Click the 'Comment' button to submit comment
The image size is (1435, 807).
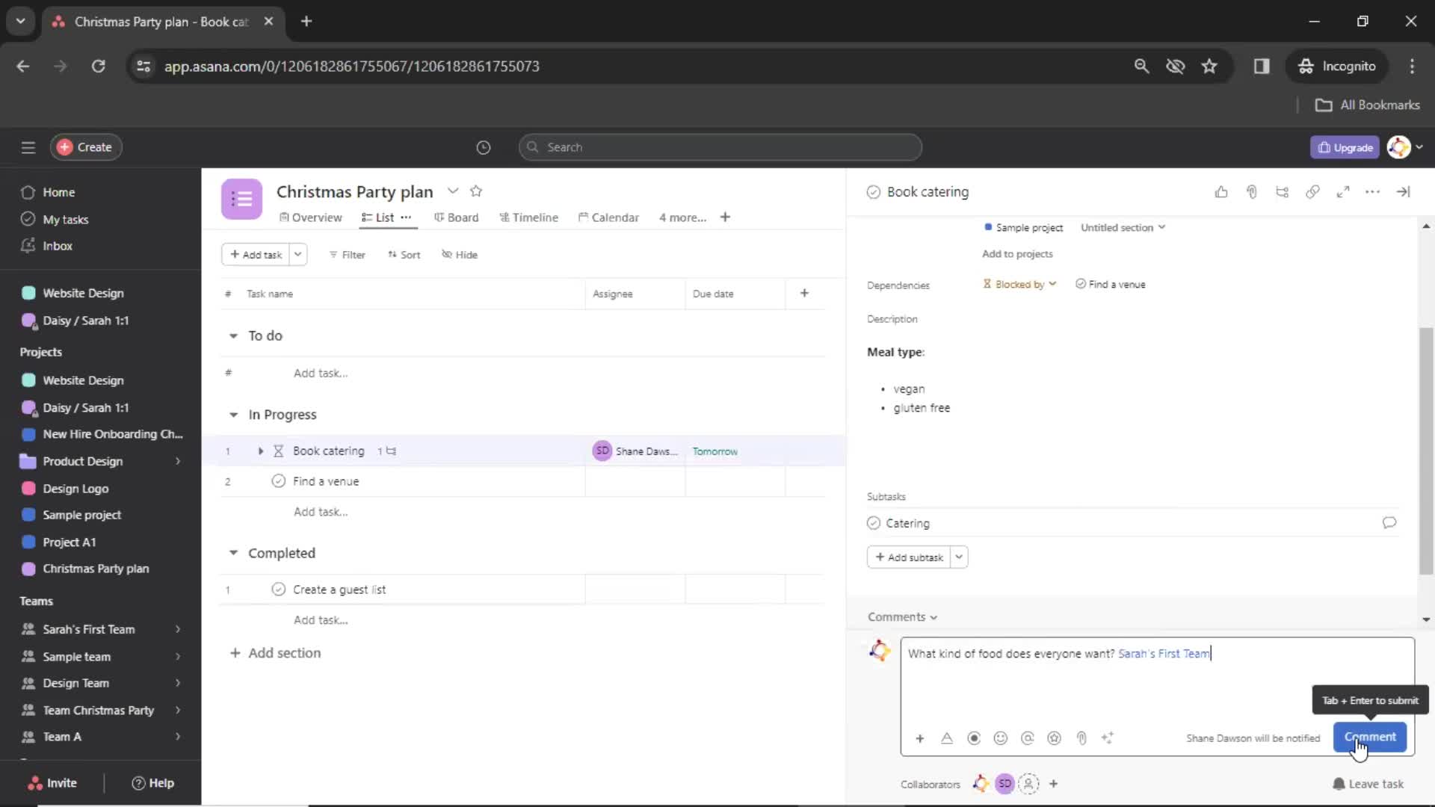point(1370,736)
